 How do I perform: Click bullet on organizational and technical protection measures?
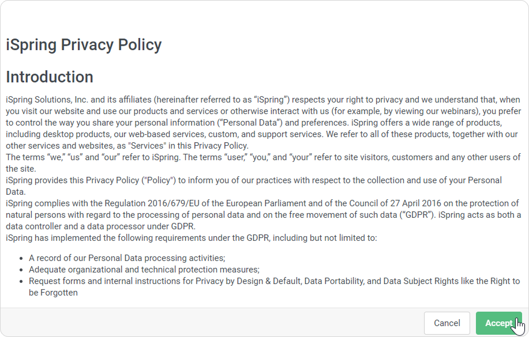[x=144, y=269]
